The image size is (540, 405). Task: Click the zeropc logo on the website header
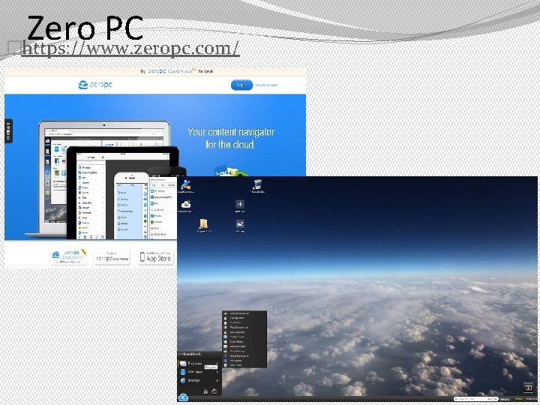click(x=95, y=84)
